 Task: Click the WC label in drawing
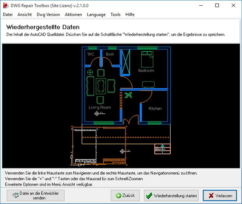tap(91, 54)
